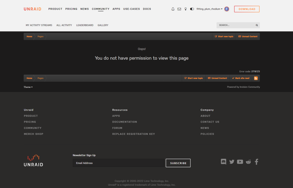Click footer Forum link
293x188 pixels.
click(x=117, y=128)
